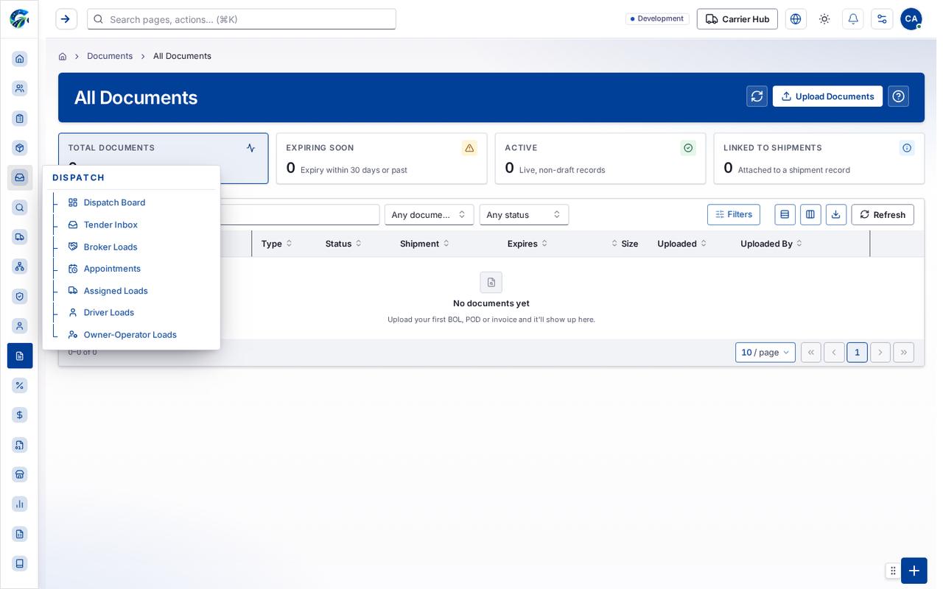Viewport: 943px width, 589px height.
Task: Click the notifications bell icon
Action: coord(853,19)
